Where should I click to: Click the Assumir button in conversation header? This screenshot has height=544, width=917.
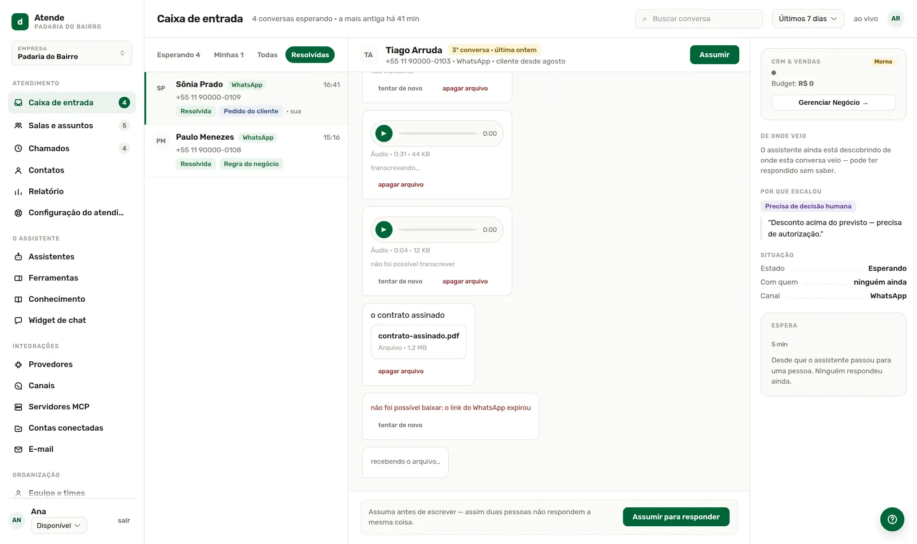[715, 54]
